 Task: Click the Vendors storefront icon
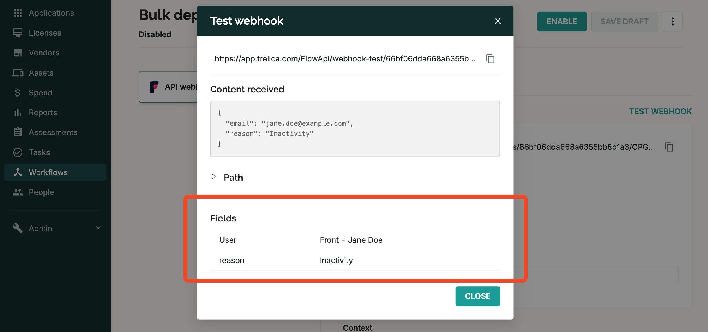(18, 53)
